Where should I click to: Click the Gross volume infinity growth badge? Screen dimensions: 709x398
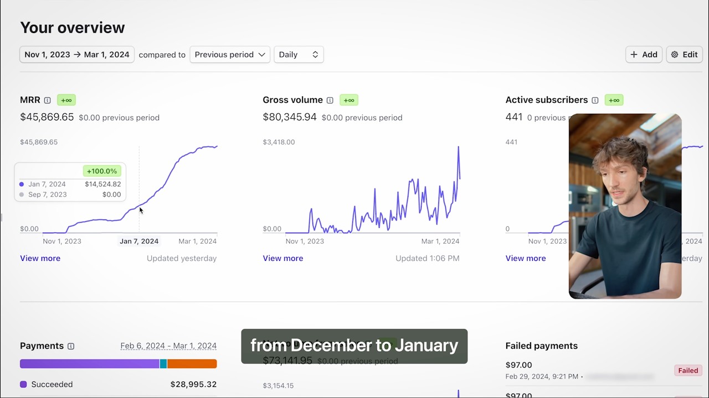(x=348, y=100)
